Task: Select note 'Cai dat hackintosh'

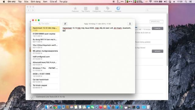Action: [x=45, y=81]
